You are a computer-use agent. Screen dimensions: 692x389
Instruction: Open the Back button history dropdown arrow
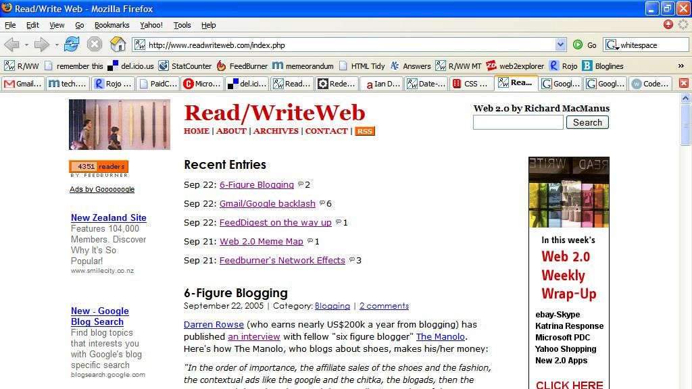(x=26, y=45)
